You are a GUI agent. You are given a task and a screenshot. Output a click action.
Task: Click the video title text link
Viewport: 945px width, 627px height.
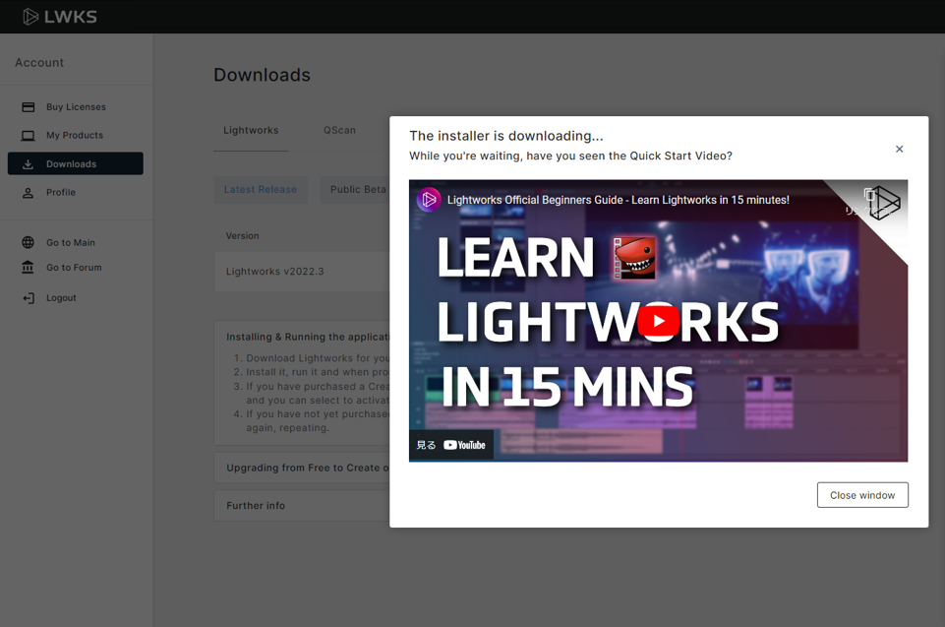pyautogui.click(x=619, y=200)
